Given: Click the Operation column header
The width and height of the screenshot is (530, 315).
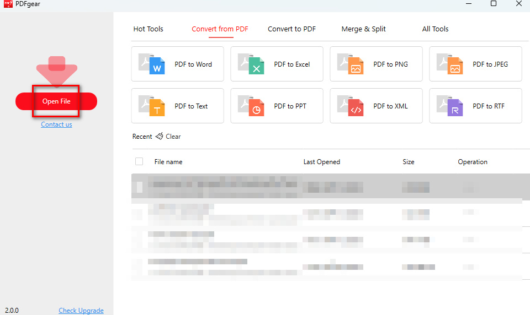Looking at the screenshot, I should [x=473, y=162].
